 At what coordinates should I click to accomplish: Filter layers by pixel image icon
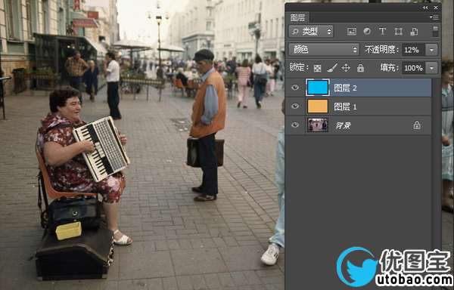[x=352, y=32]
